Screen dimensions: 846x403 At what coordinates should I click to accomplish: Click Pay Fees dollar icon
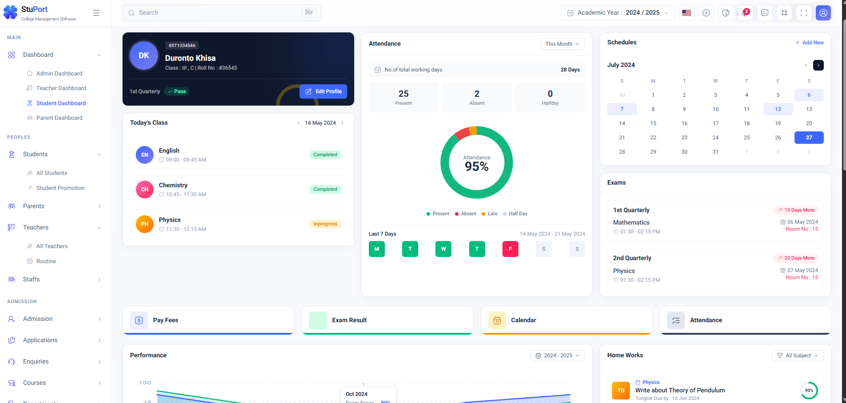[x=139, y=320]
